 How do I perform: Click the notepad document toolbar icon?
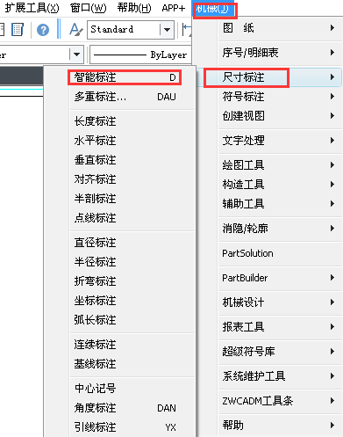(18, 30)
